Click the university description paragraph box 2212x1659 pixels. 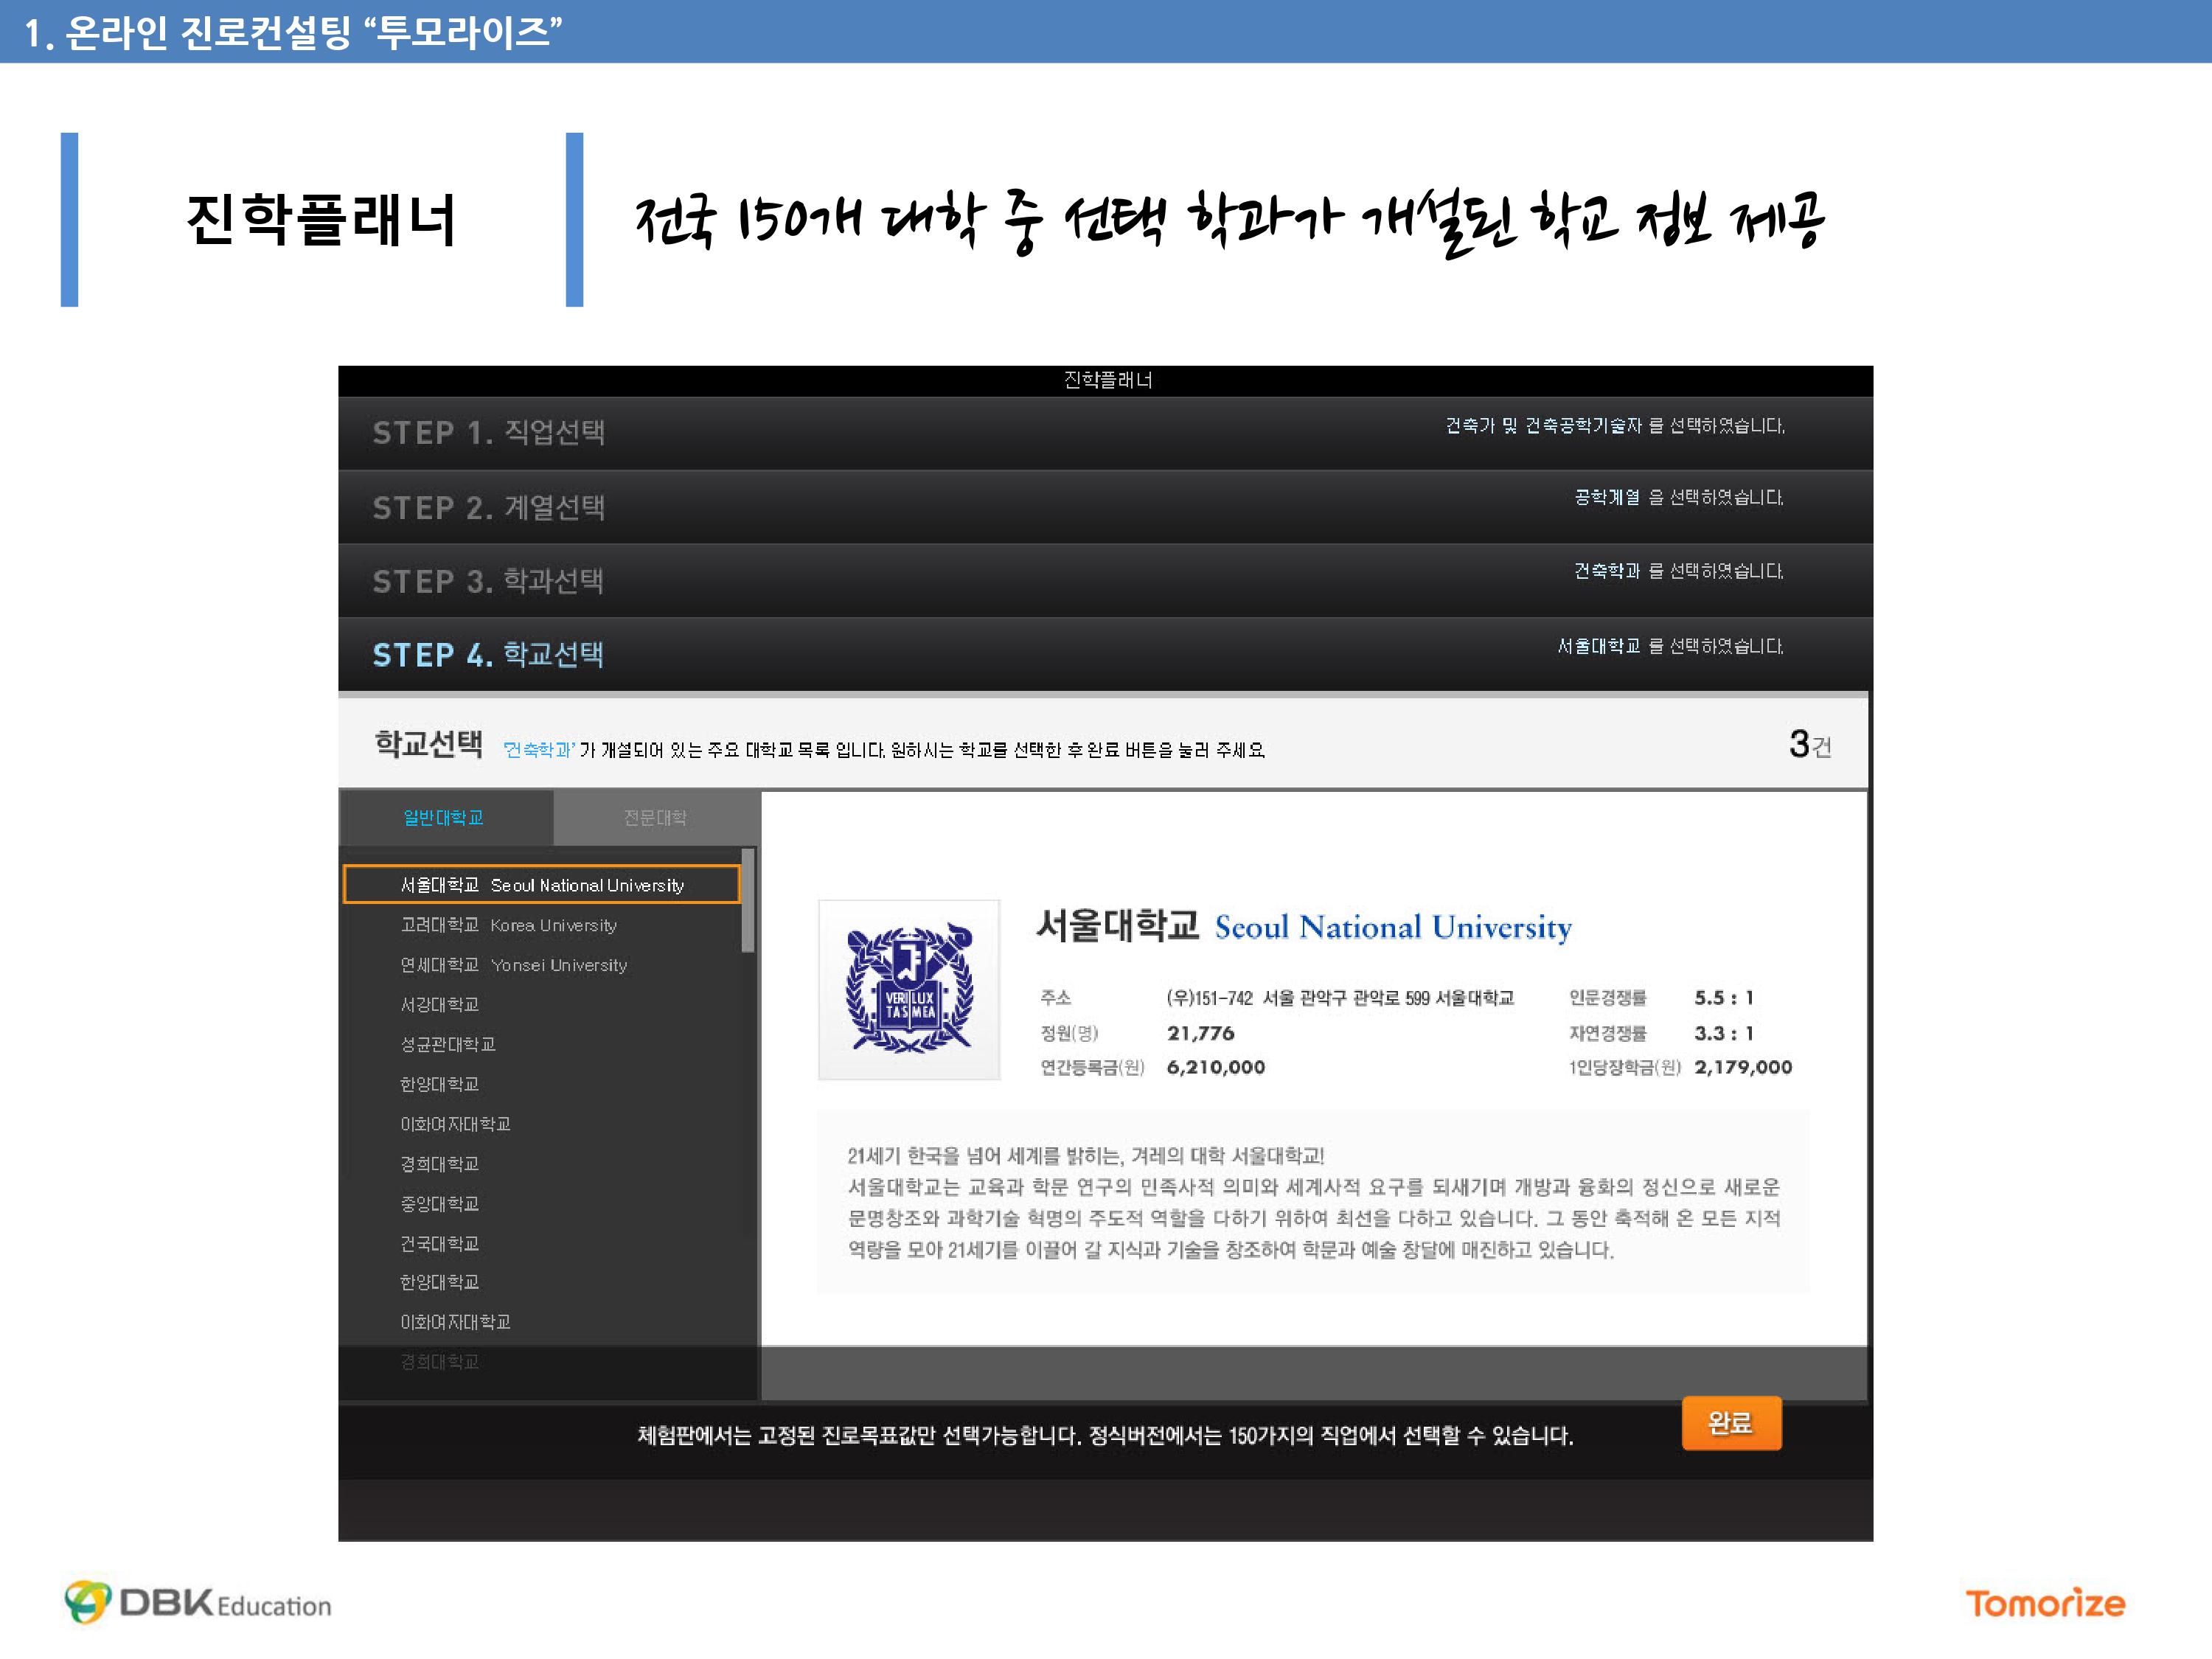coord(1313,1202)
